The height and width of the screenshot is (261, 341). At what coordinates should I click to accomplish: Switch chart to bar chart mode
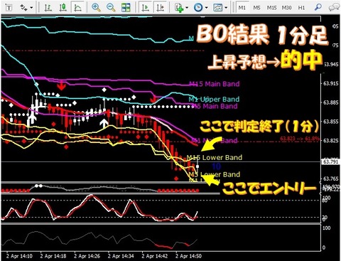pos(48,8)
